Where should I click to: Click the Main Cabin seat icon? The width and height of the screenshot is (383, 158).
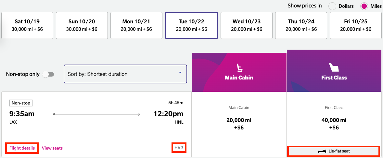pos(239,68)
